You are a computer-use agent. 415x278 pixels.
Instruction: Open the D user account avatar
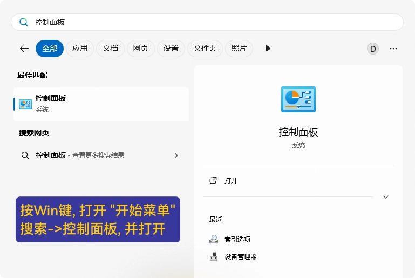(373, 49)
